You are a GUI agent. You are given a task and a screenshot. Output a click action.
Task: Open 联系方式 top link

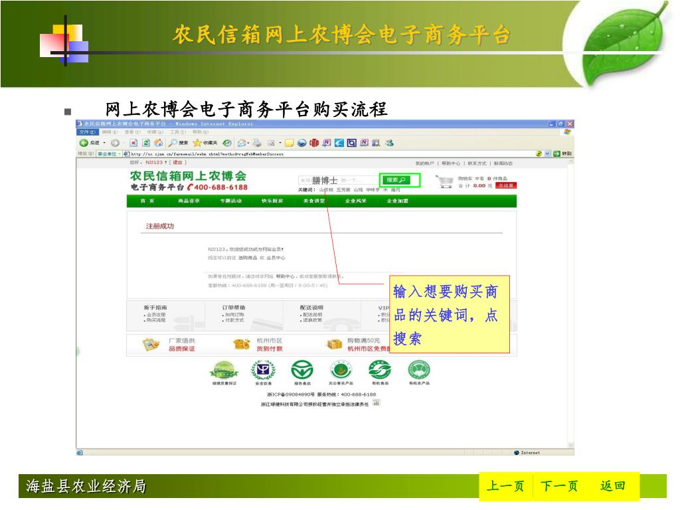pyautogui.click(x=477, y=163)
